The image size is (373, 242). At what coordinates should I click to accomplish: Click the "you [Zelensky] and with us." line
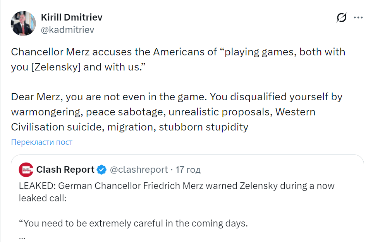point(79,67)
